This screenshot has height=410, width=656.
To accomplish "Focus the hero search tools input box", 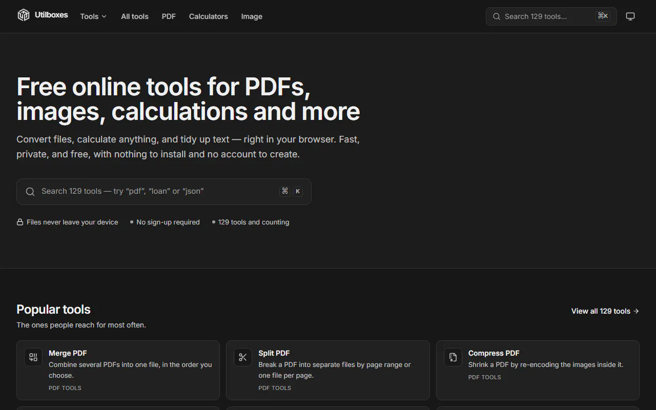I will [x=164, y=192].
